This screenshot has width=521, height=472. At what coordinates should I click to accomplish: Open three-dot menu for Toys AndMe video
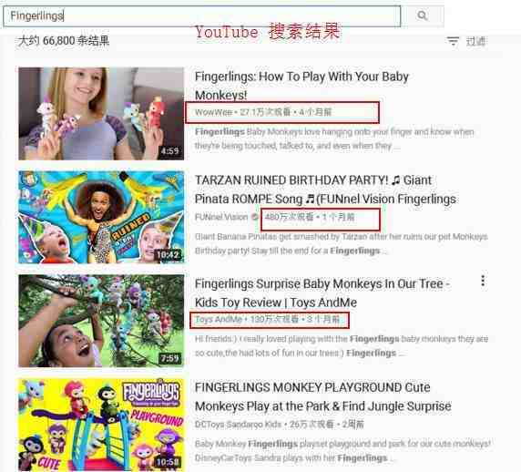483,282
